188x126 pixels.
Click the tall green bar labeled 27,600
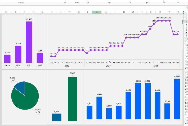click(72, 99)
